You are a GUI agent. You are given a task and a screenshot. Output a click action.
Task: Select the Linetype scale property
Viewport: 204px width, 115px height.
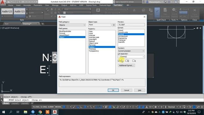click(94, 37)
